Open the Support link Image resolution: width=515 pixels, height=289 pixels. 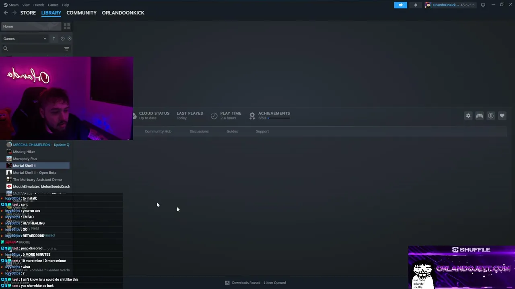coord(262,131)
